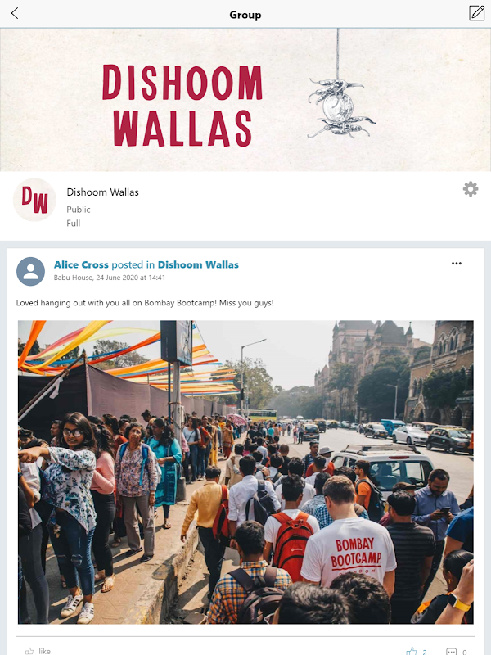This screenshot has height=655, width=491.
Task: Tap the post timestamp 24 June 2020
Action: [131, 278]
